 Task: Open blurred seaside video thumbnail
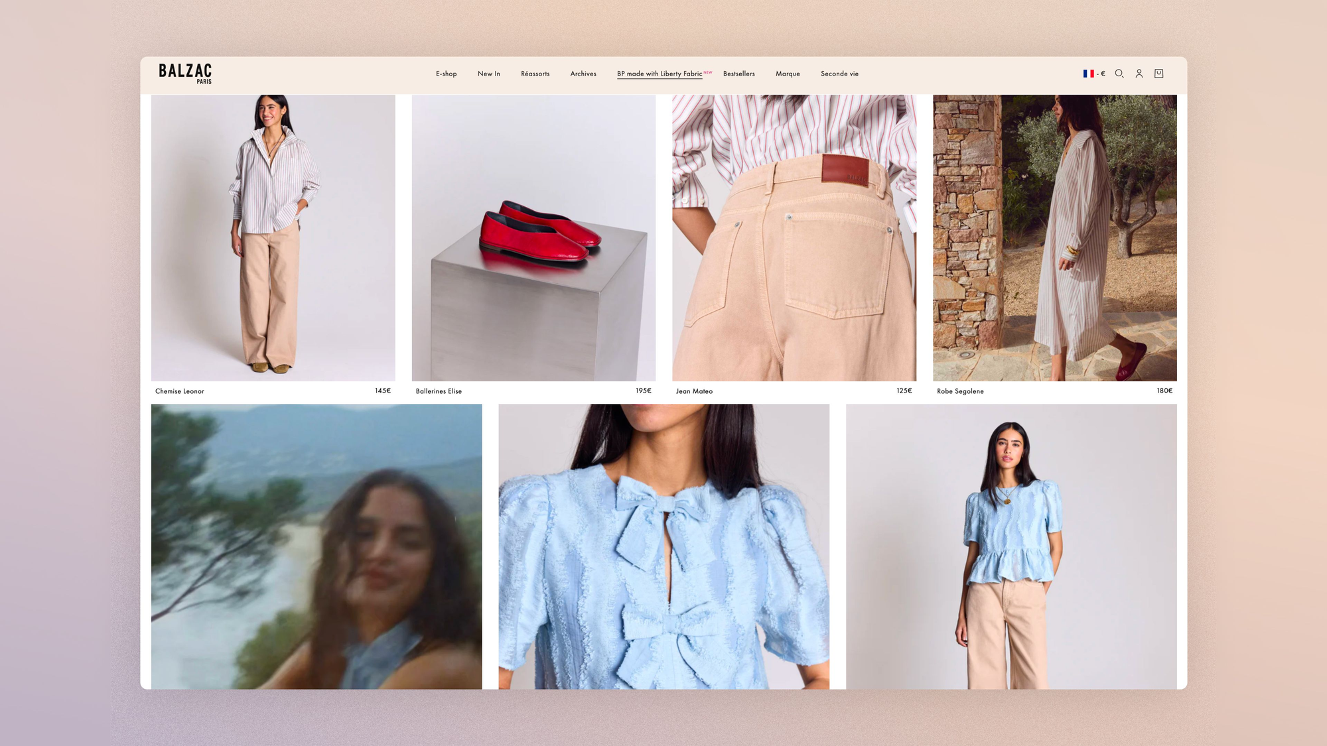pyautogui.click(x=316, y=546)
